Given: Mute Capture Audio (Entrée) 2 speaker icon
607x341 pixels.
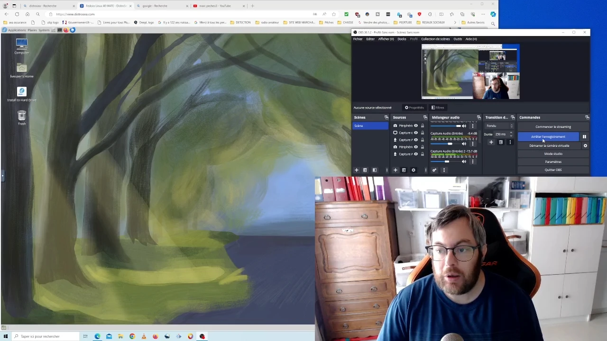Looking at the screenshot, I should 464,162.
